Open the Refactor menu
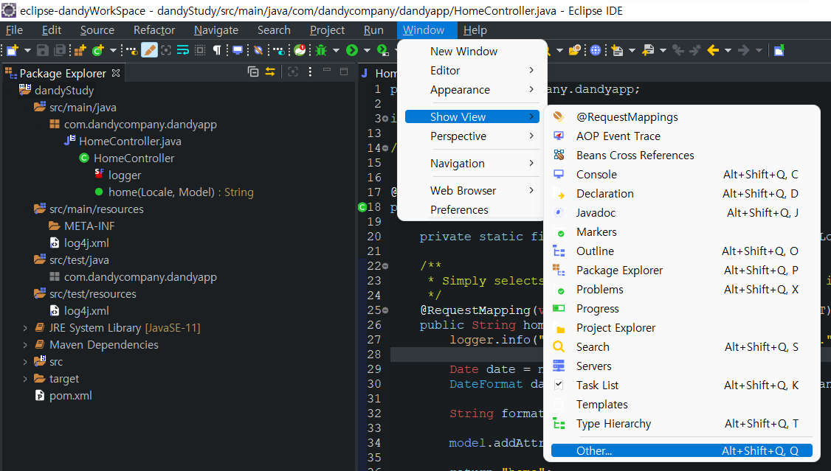831x471 pixels. [154, 30]
